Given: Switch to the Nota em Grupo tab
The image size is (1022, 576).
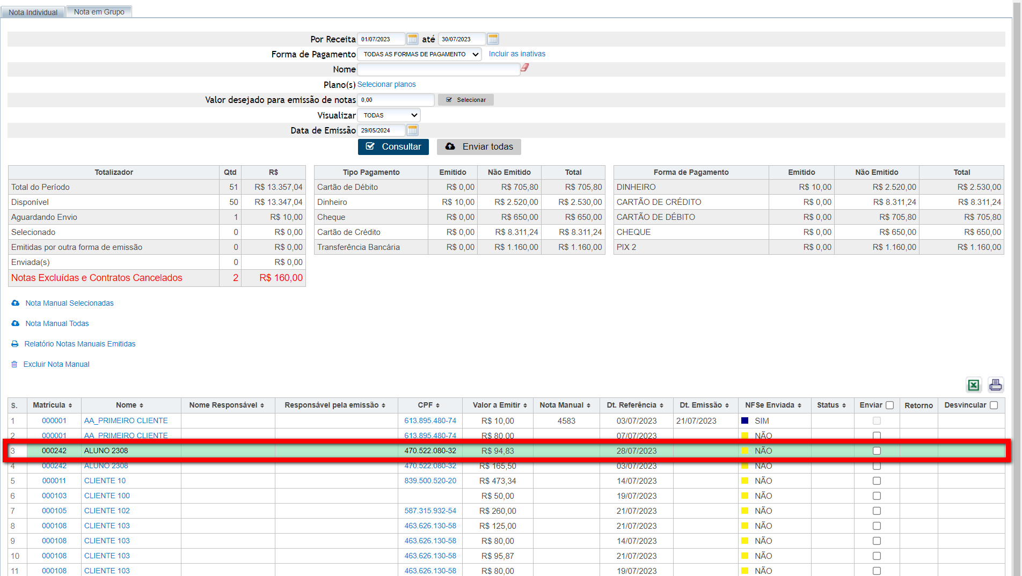Looking at the screenshot, I should 99,12.
